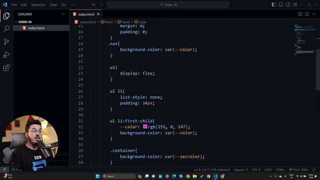Screen dimensions: 320x180
Task: Click the VS Code logo icon
Action: (x=4, y=4)
